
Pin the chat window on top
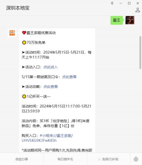tap(112, 3)
